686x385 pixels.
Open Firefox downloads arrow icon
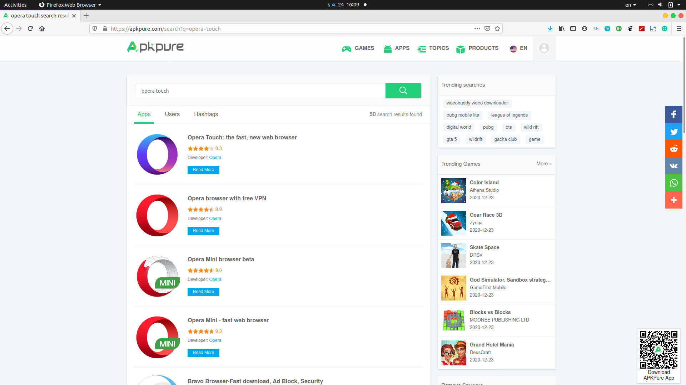tap(550, 29)
